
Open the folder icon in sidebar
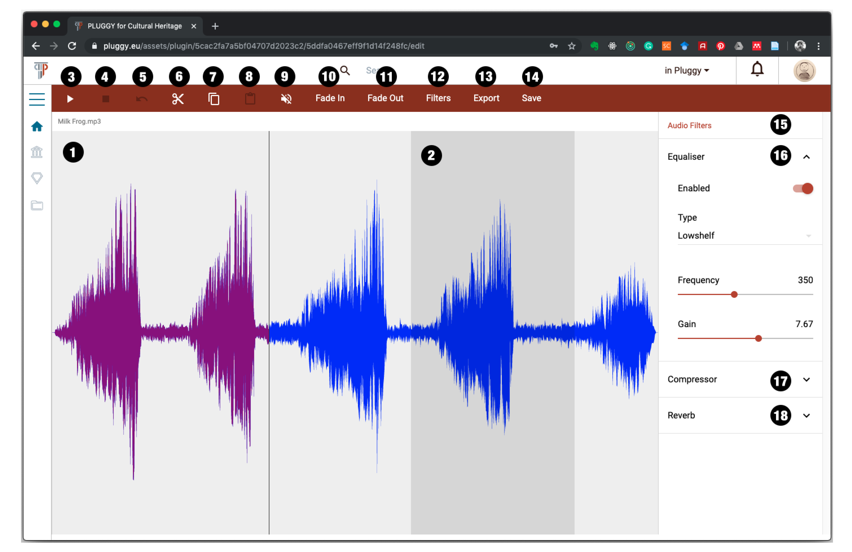click(x=37, y=205)
